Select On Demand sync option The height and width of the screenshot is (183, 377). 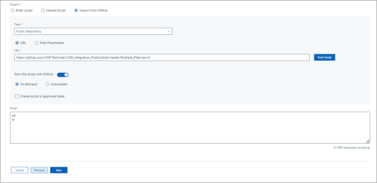point(17,84)
